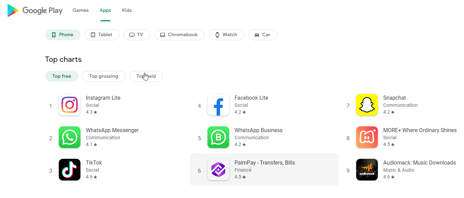Click the Facebook Lite app icon

pos(218,105)
